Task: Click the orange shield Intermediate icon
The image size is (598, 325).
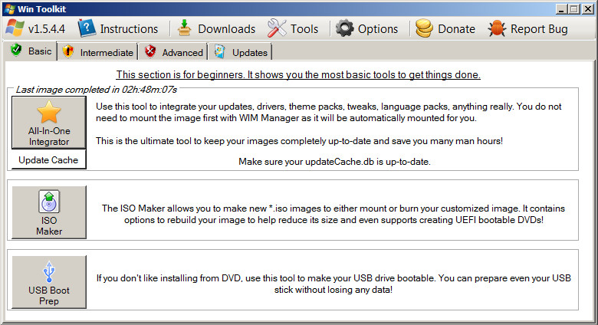Action: [68, 51]
